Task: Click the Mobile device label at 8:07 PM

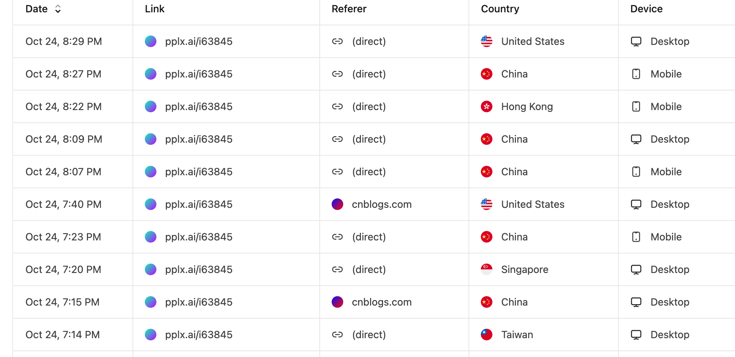Action: [x=666, y=172]
